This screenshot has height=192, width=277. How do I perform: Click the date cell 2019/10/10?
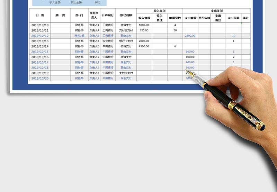(x=40, y=25)
